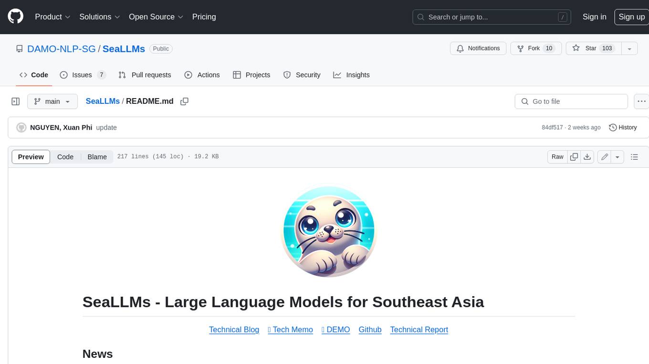Open the Technical Report link

[419, 330]
